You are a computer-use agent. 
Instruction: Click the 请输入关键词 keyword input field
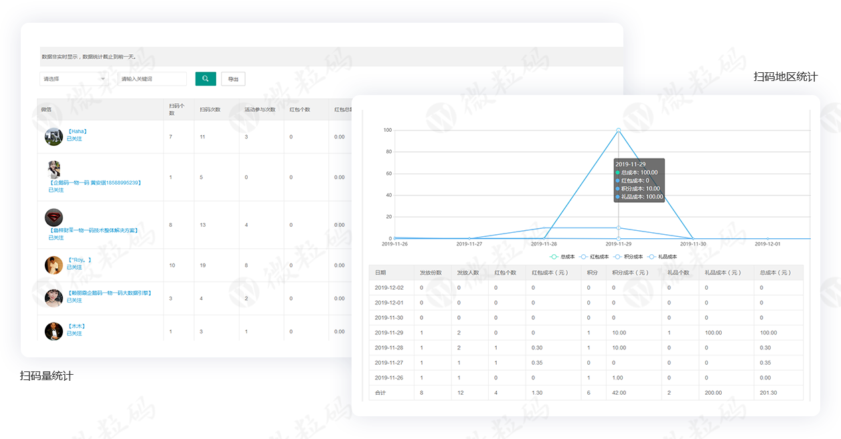click(152, 79)
